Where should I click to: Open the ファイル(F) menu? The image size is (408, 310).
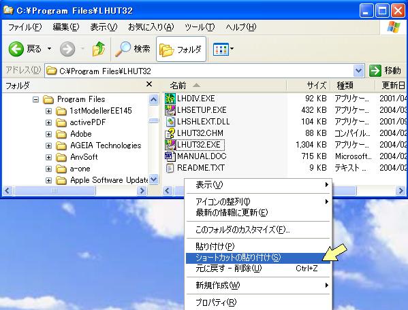coord(25,27)
